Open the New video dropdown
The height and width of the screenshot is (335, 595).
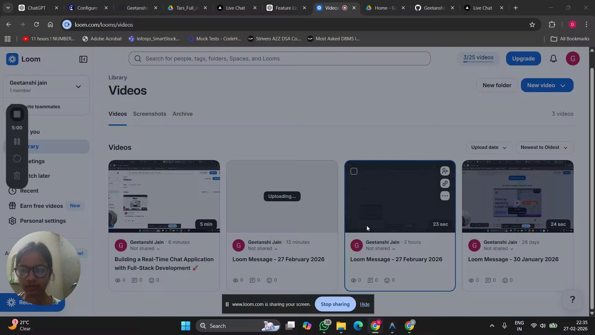(547, 85)
